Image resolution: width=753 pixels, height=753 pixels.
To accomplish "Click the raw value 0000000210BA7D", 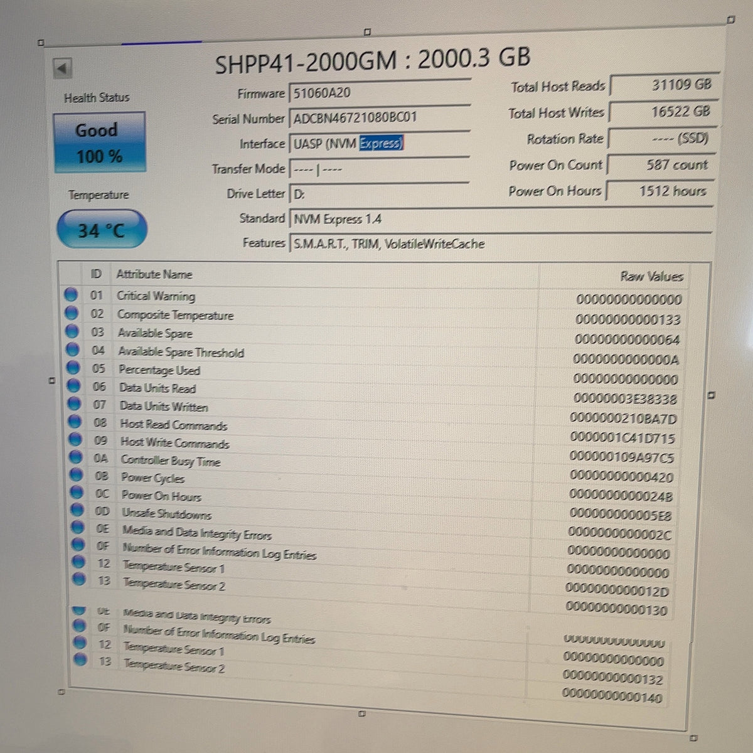I will pos(624,419).
